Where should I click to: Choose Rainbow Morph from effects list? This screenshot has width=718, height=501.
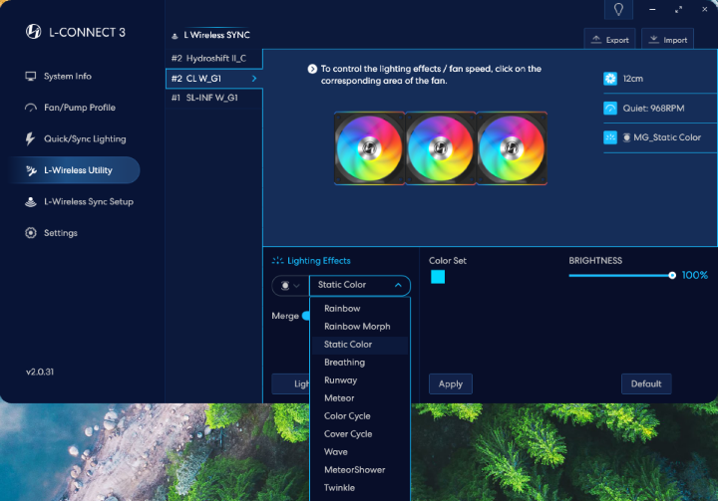(357, 327)
